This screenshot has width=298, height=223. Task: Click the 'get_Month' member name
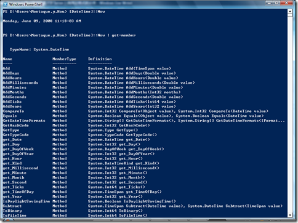[14, 177]
